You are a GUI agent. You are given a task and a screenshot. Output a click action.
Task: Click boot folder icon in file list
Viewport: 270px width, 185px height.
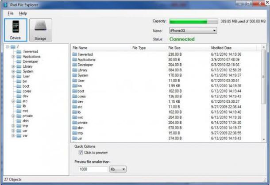coord(74,91)
